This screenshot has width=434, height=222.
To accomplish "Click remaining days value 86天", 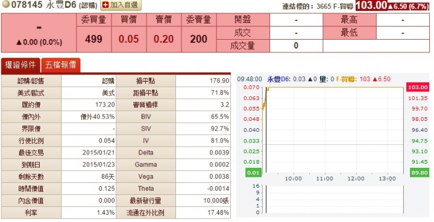I will (x=108, y=176).
